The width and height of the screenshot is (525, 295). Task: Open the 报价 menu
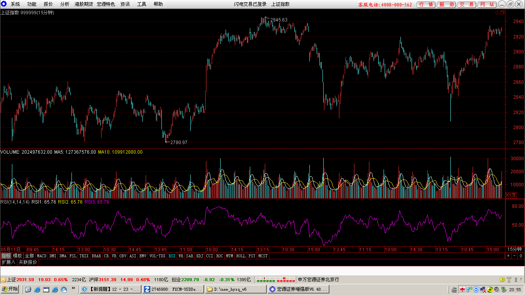48,4
